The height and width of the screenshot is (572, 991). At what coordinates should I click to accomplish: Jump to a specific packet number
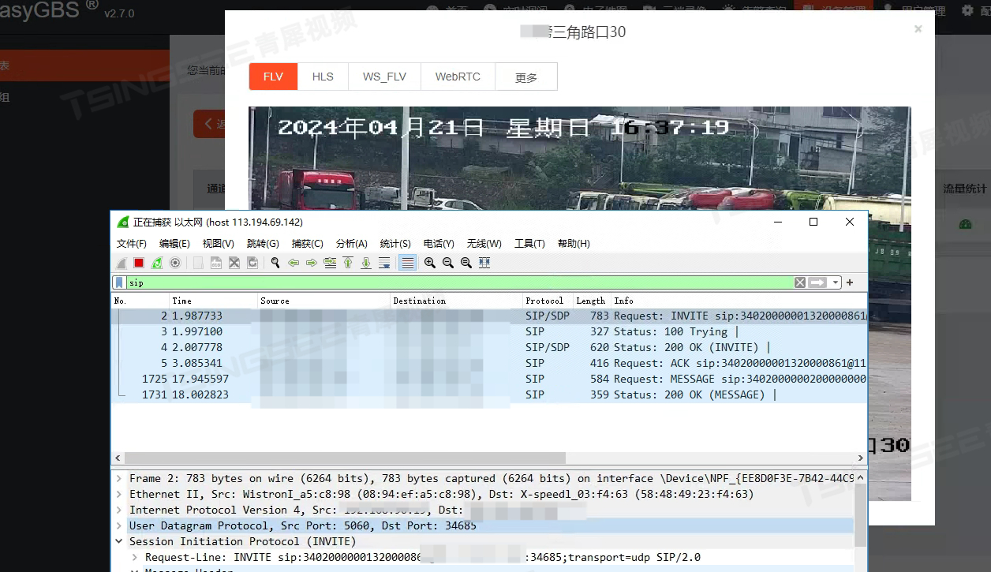(330, 263)
